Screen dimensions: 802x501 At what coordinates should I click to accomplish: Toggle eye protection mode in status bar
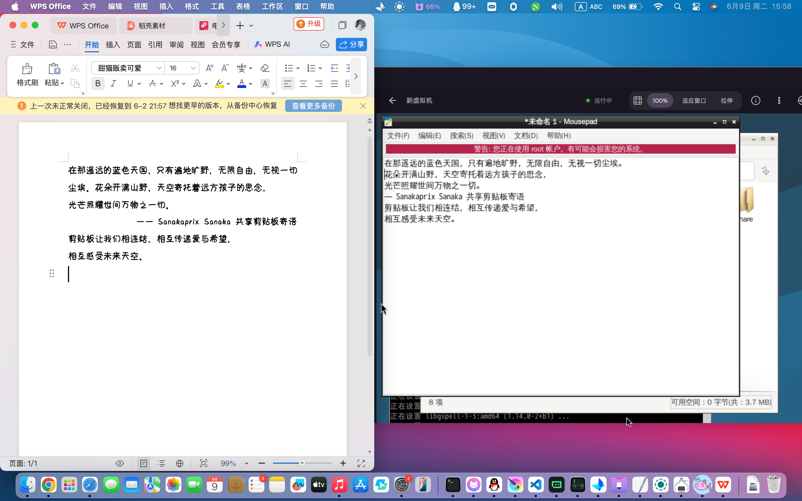(x=120, y=463)
